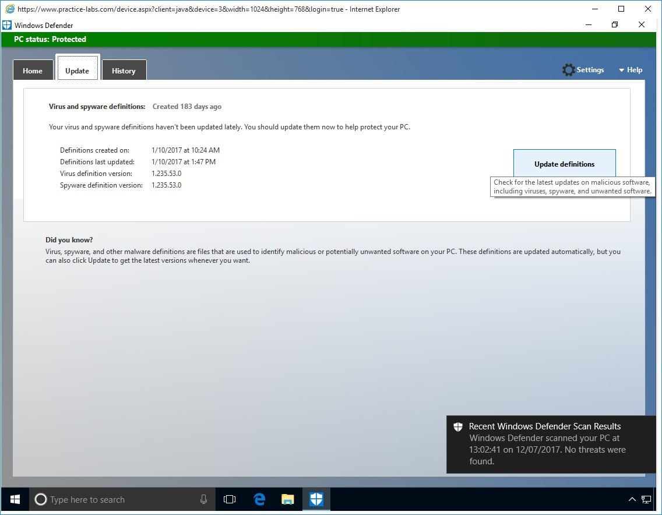Select the Update tab
The width and height of the screenshot is (662, 515).
(78, 68)
